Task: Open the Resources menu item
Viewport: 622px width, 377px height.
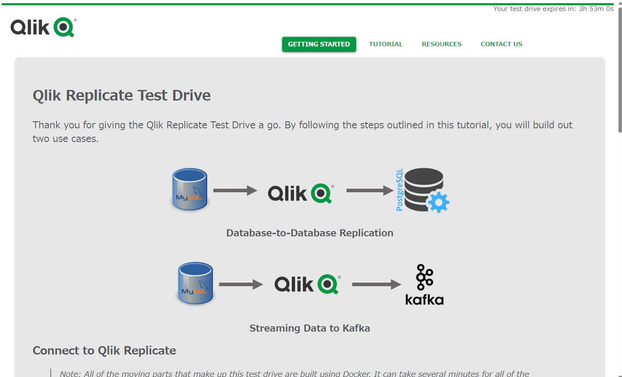Action: [x=441, y=44]
